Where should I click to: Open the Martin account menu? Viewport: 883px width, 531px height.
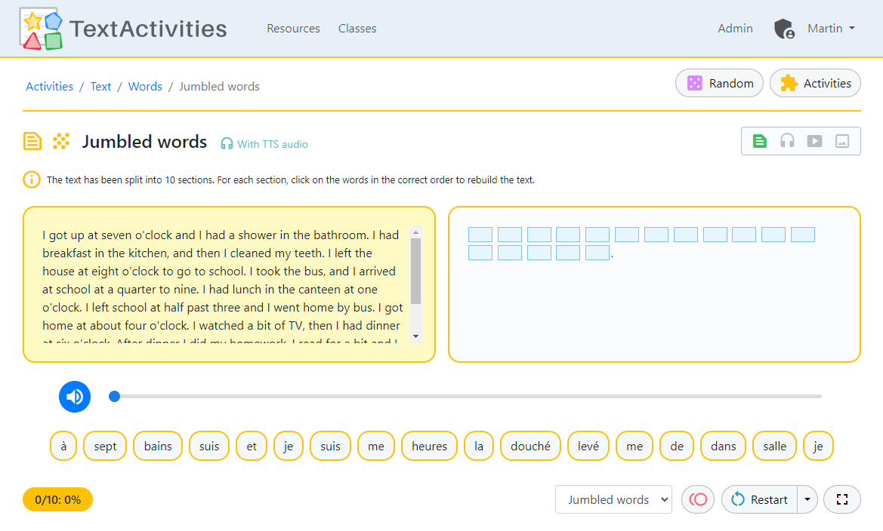point(830,29)
